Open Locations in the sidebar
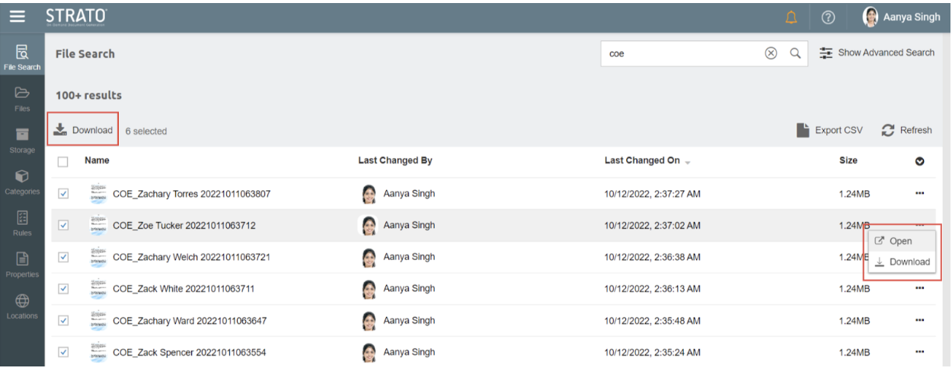Image resolution: width=952 pixels, height=371 pixels. (22, 306)
